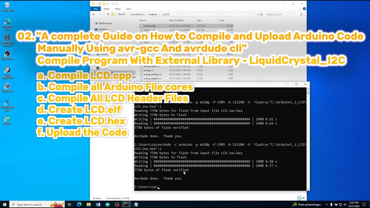
Task: Go up one folder level
Action: (x=108, y=14)
